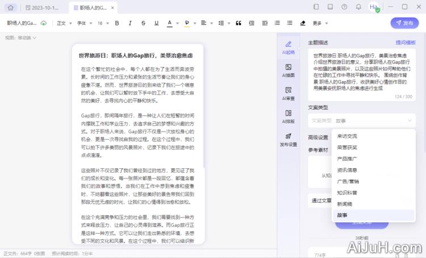Open the font size 16 dropdown

(x=103, y=23)
